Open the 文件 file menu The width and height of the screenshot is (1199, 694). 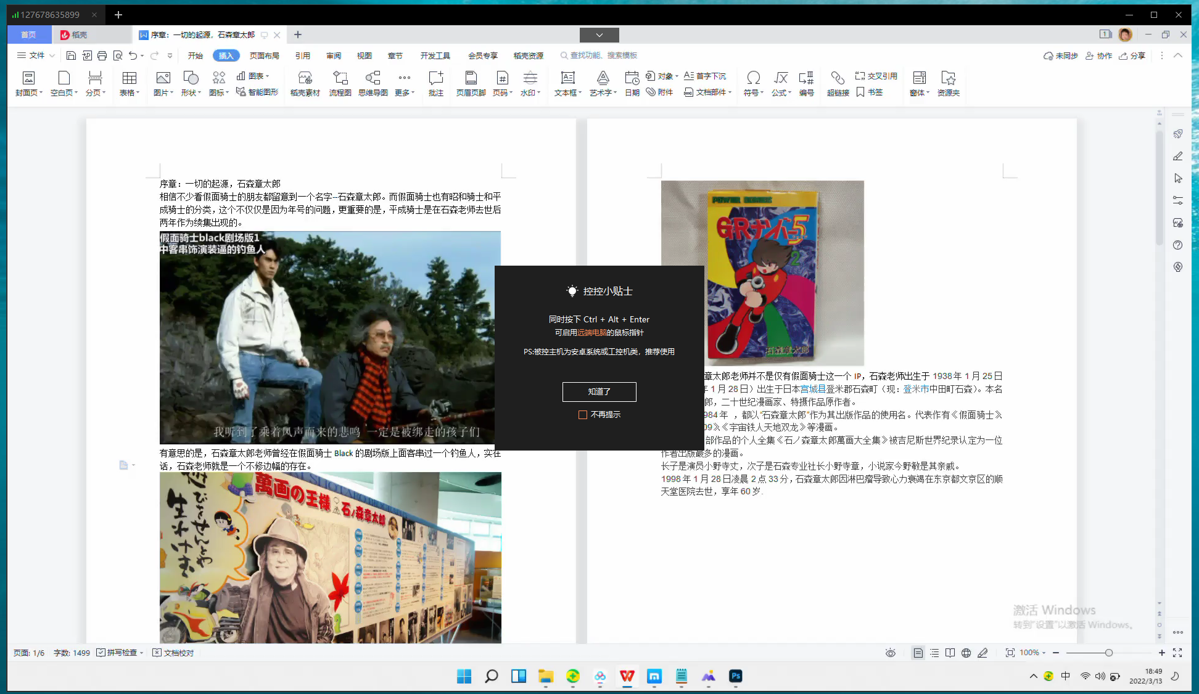36,55
